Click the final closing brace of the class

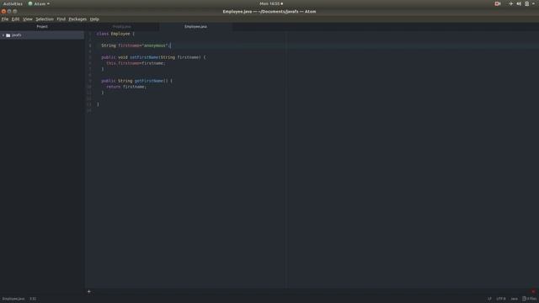[98, 104]
